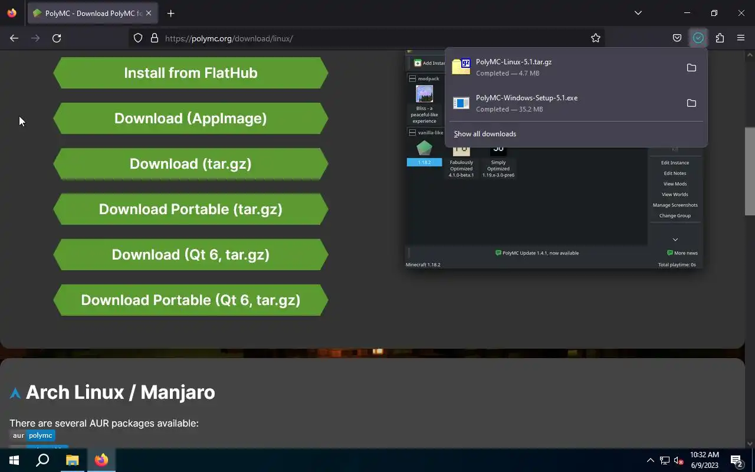Select View Mods in the screenshot
Image resolution: width=755 pixels, height=472 pixels.
tap(675, 184)
